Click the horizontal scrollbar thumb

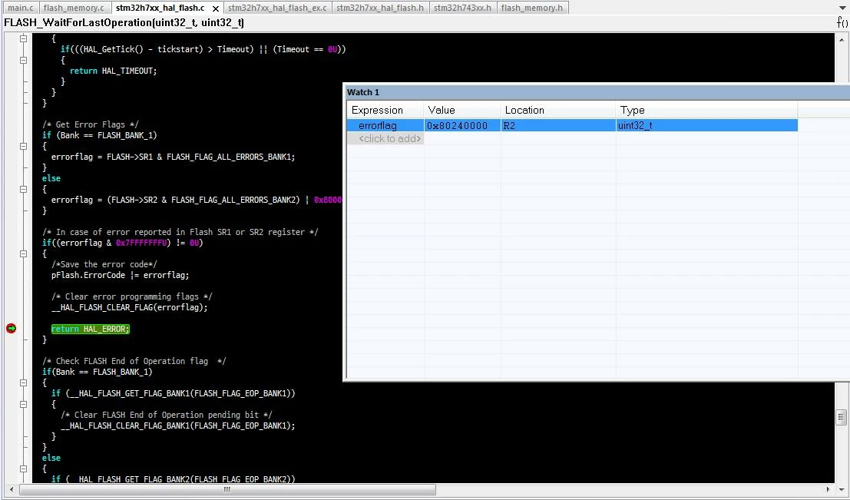[228, 490]
